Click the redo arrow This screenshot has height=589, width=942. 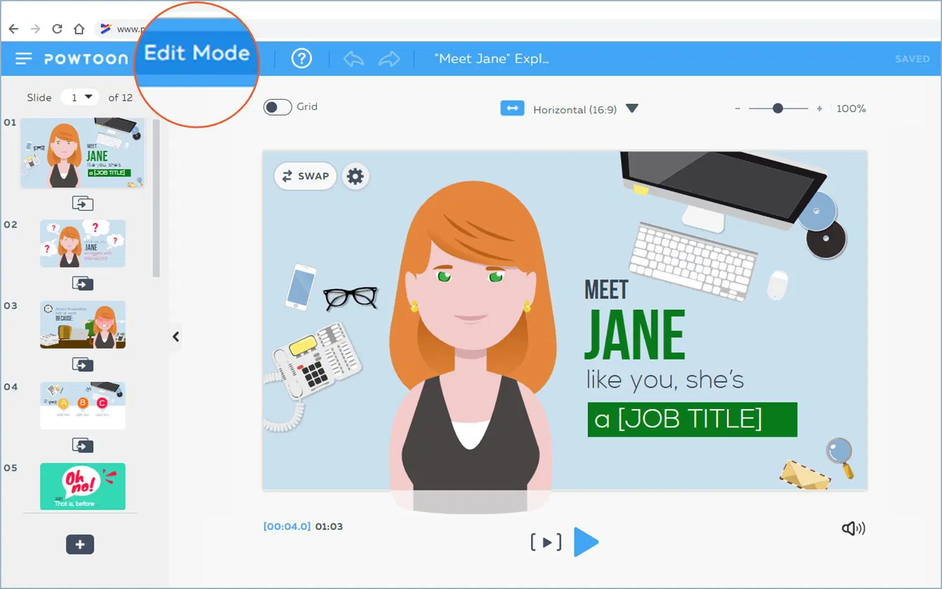(389, 59)
